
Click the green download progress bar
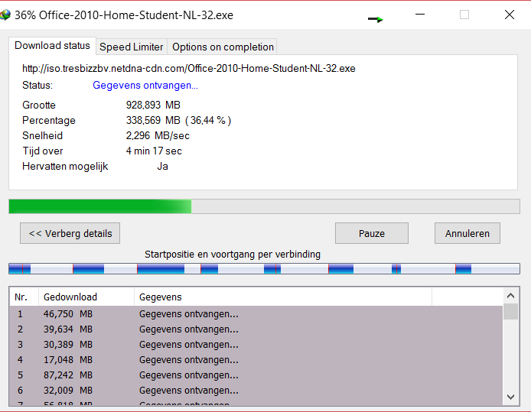pos(264,206)
